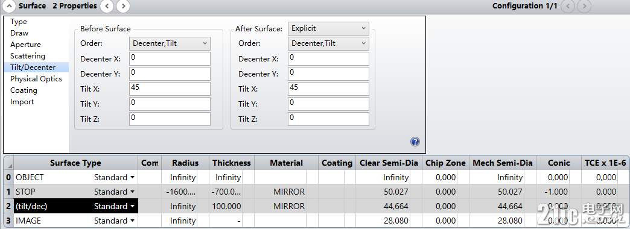Click After Surface Tilt Z field
Image resolution: width=630 pixels, height=229 pixels.
(x=328, y=119)
